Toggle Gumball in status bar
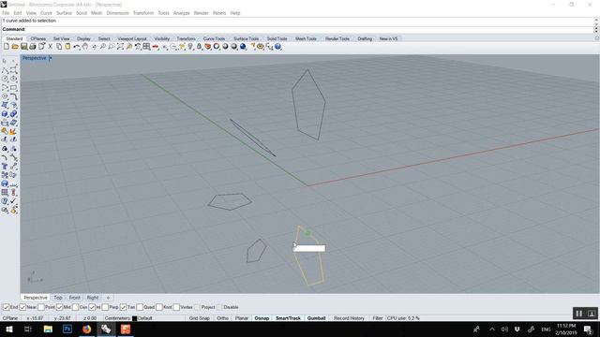Image resolution: width=600 pixels, height=337 pixels. 317,318
